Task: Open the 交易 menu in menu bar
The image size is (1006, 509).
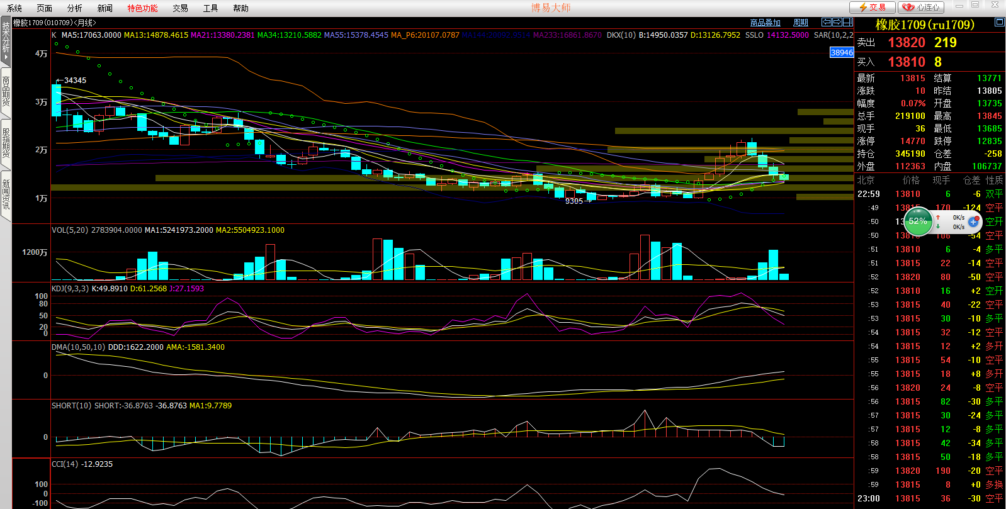Action: coord(181,8)
